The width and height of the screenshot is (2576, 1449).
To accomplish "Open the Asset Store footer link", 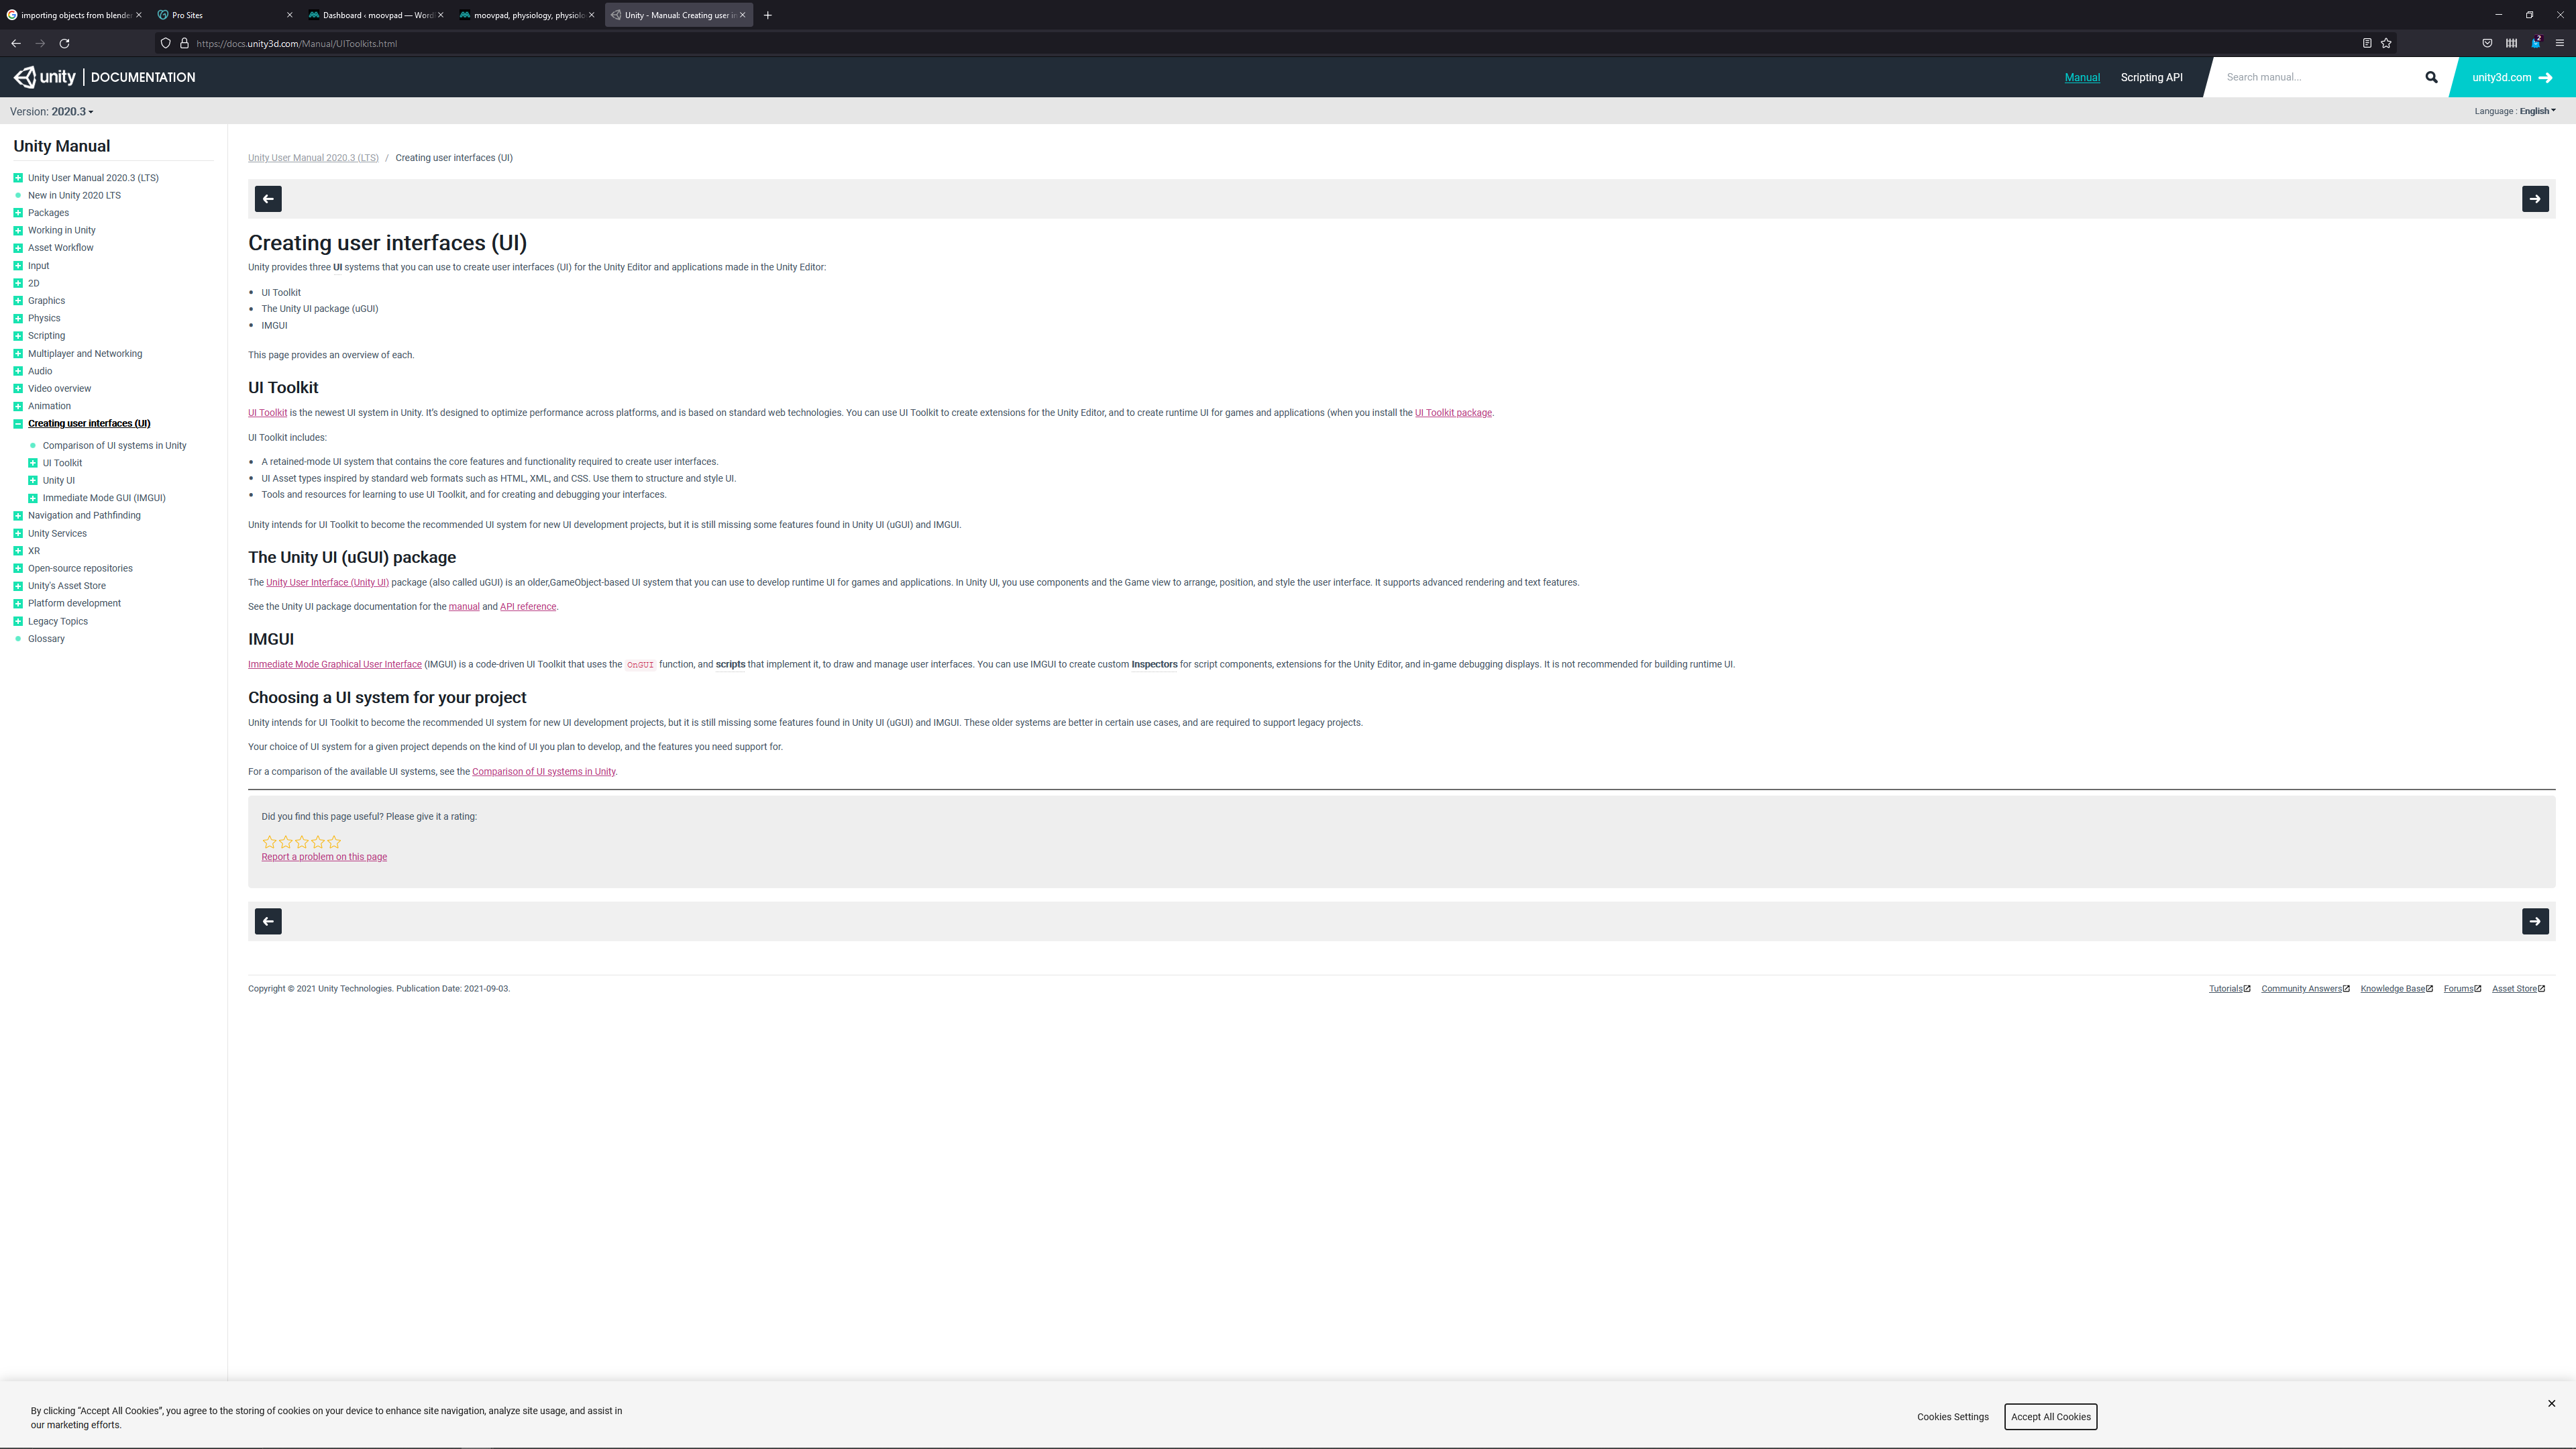I will point(2518,989).
